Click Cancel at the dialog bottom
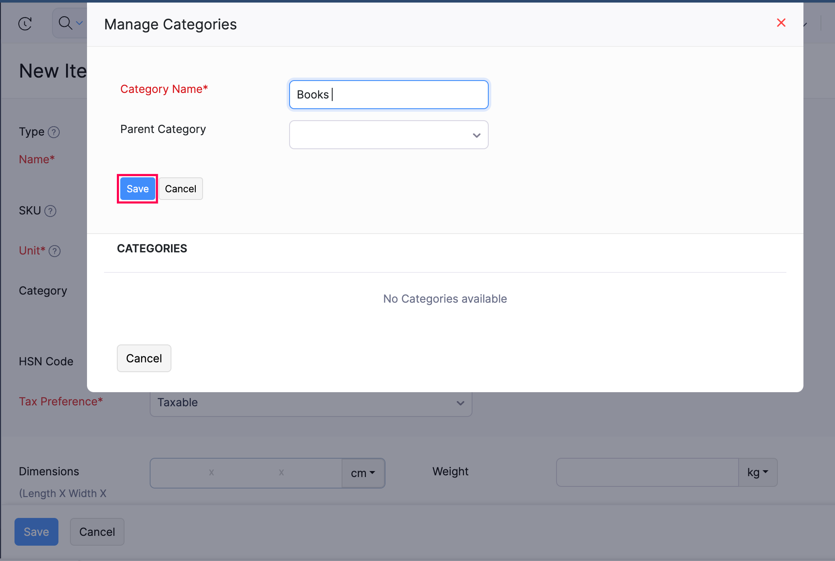This screenshot has width=835, height=561. tap(144, 359)
